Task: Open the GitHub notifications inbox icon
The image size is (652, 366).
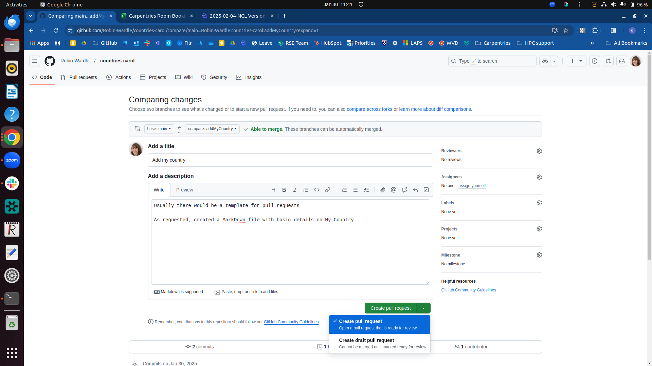Action: pos(622,61)
